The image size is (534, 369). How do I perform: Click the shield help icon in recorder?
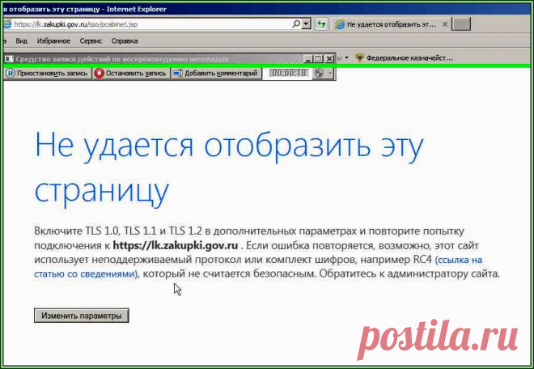point(319,74)
